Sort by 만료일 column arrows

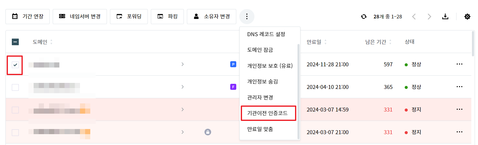325,42
